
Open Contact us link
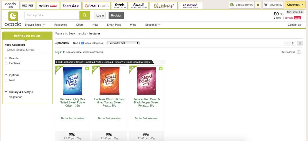[x=294, y=25]
